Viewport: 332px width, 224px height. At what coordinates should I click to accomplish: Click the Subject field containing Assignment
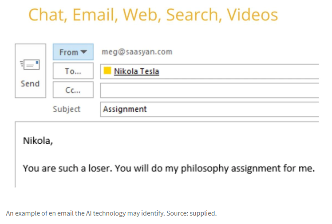pos(209,110)
